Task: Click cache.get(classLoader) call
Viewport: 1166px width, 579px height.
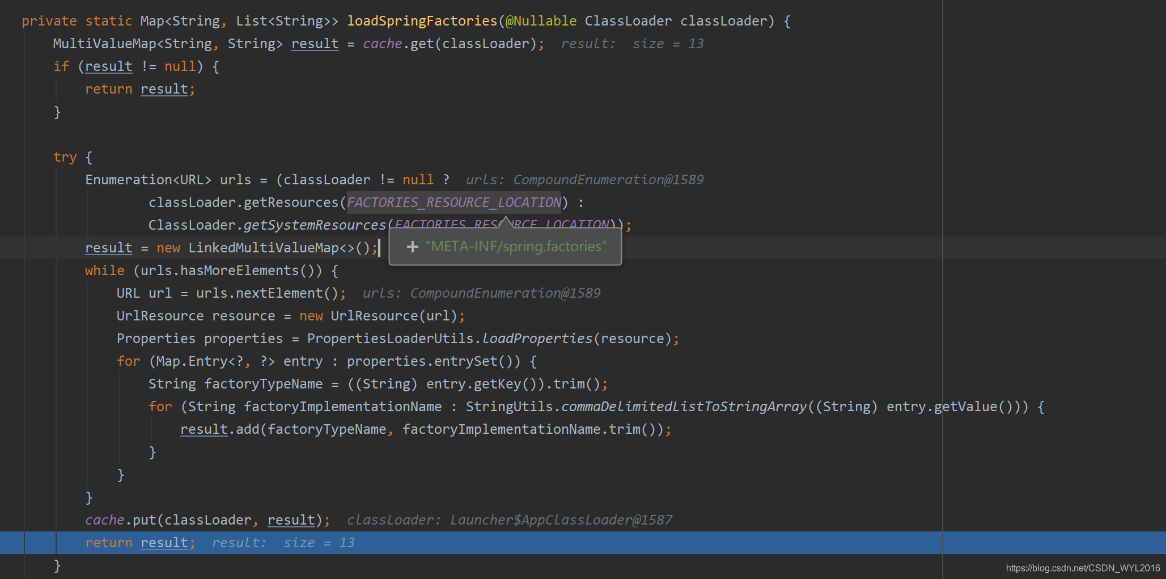Action: (450, 44)
